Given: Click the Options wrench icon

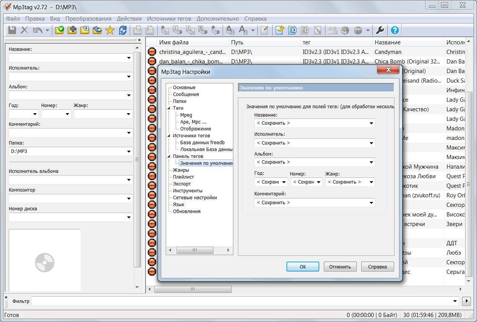Looking at the screenshot, I should click(x=380, y=30).
